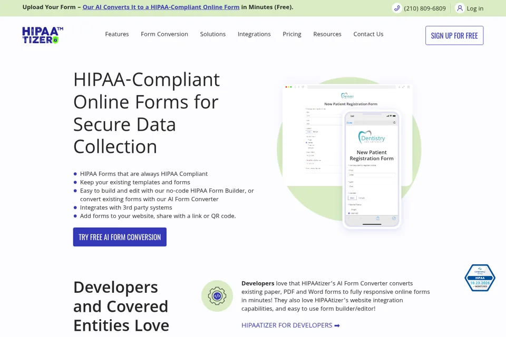
Task: Click the HIPAAtizer logo
Action: pos(43,35)
